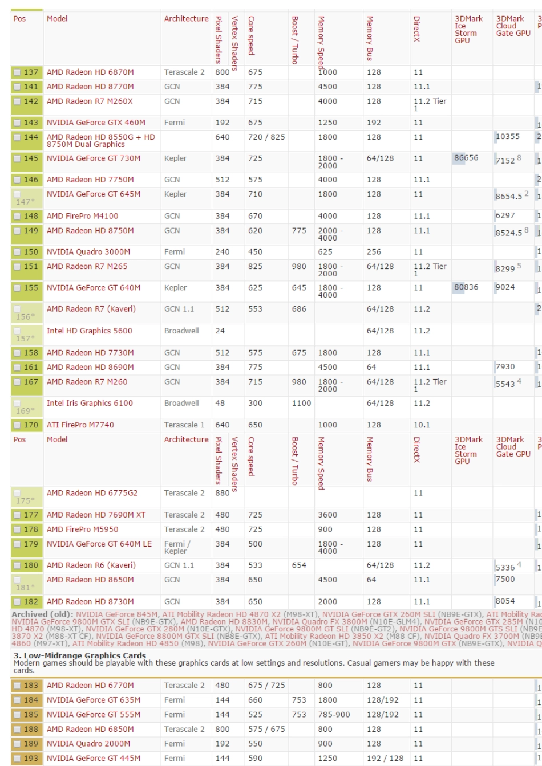Click the ATI FirePro M7740 link
Viewport: 542px width, 766px height.
point(82,425)
